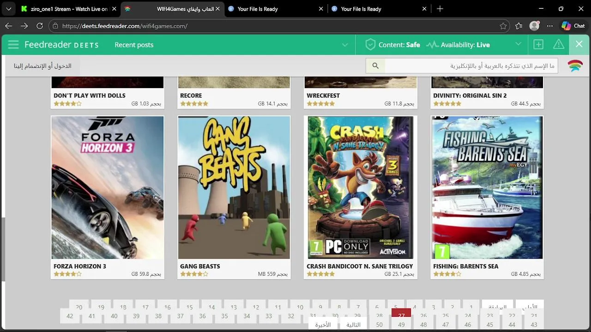Click the browser forward arrow

(24, 26)
